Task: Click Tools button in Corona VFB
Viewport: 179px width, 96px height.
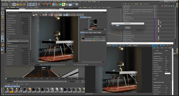Action: tap(122, 45)
